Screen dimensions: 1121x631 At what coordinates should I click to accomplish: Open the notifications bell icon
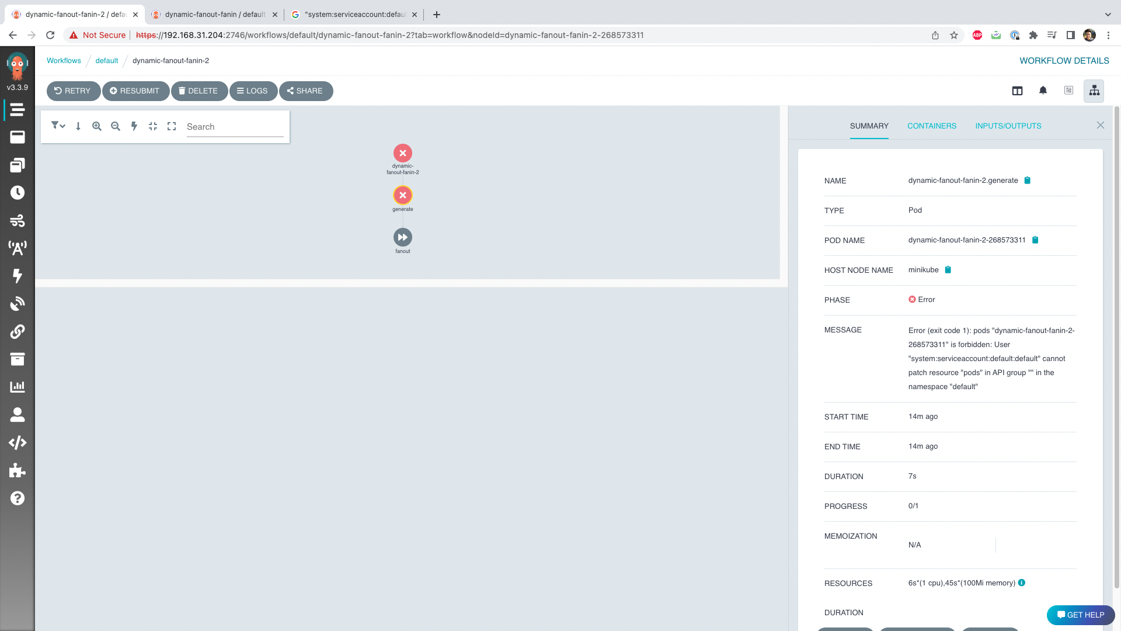pos(1043,91)
